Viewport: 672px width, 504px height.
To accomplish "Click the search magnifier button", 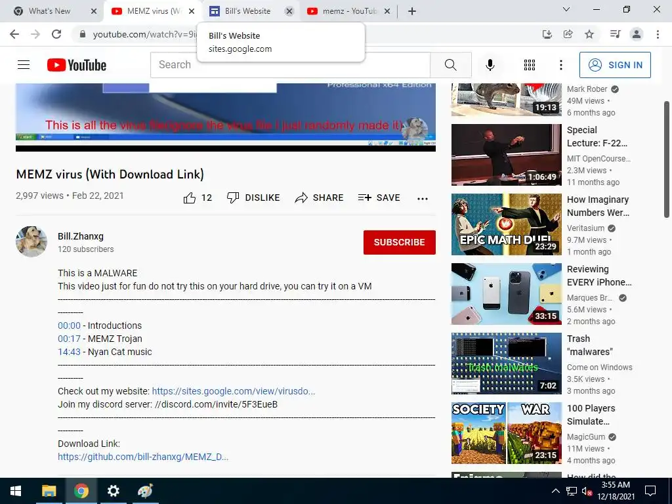I will click(450, 65).
